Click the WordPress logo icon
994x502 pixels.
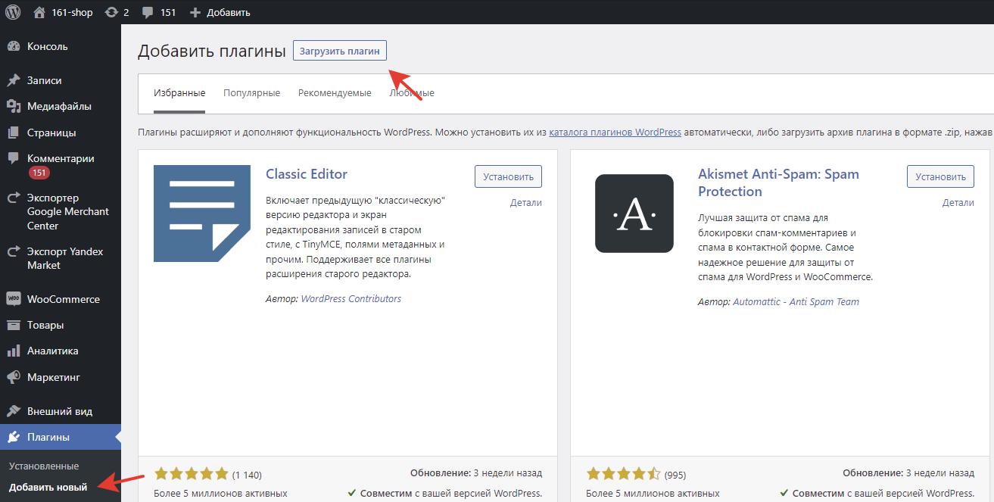pos(13,12)
